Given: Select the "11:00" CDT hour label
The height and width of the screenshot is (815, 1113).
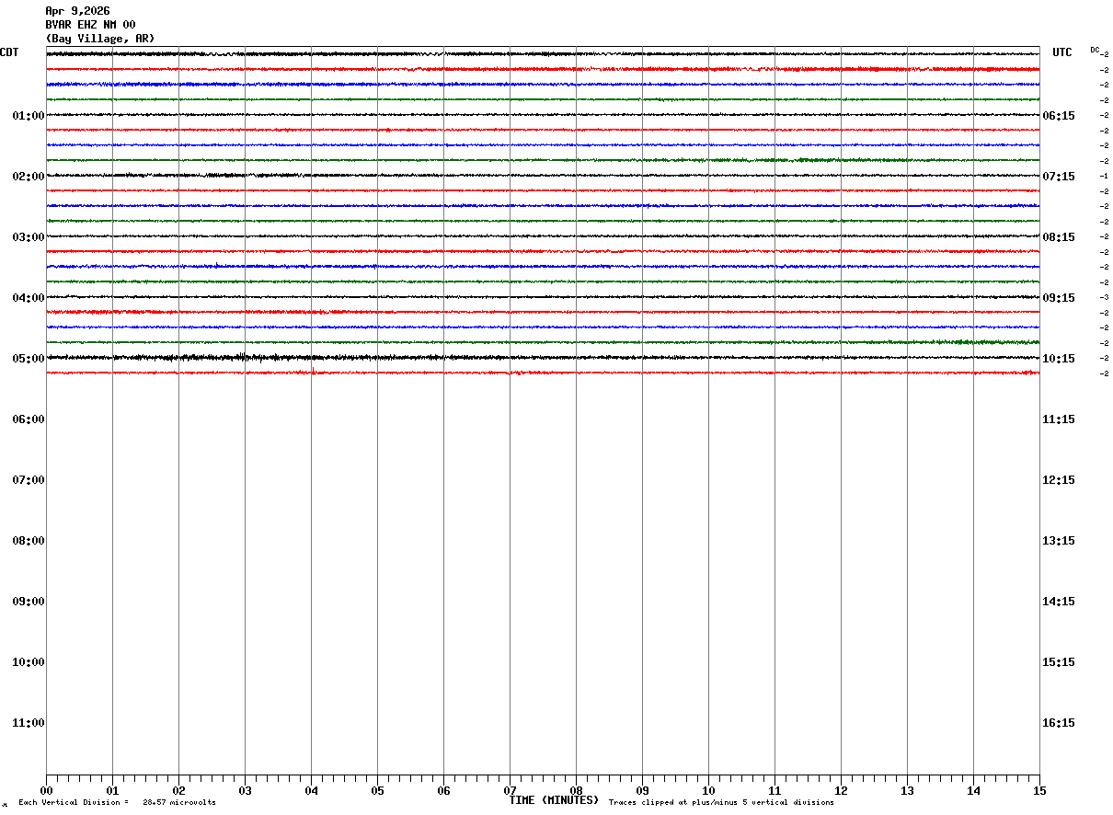Looking at the screenshot, I should pos(29,723).
